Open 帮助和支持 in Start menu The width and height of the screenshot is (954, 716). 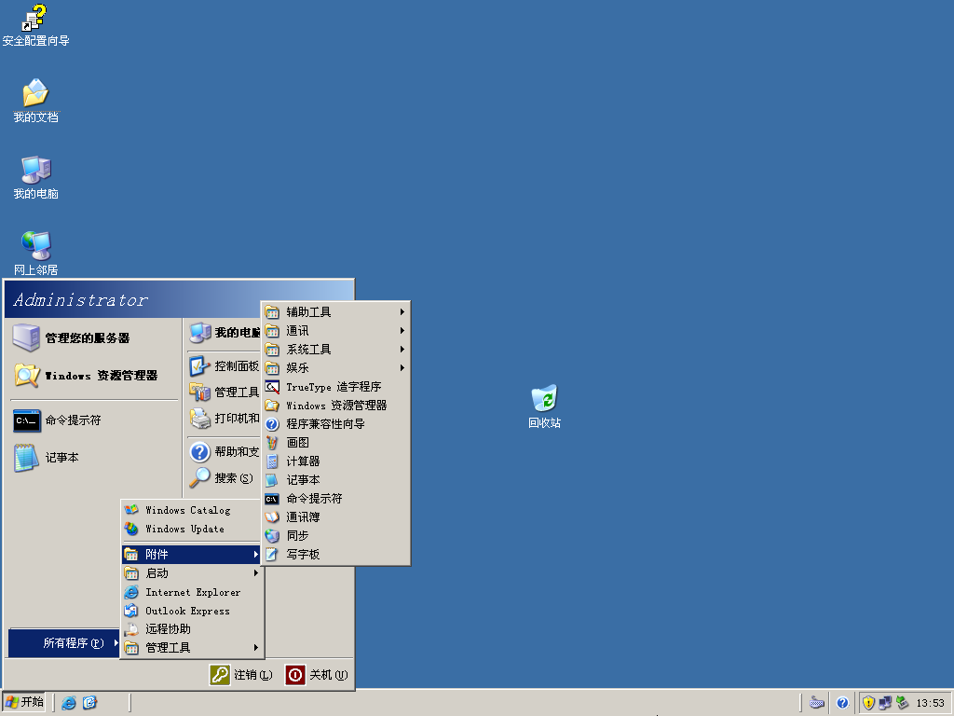click(x=224, y=452)
